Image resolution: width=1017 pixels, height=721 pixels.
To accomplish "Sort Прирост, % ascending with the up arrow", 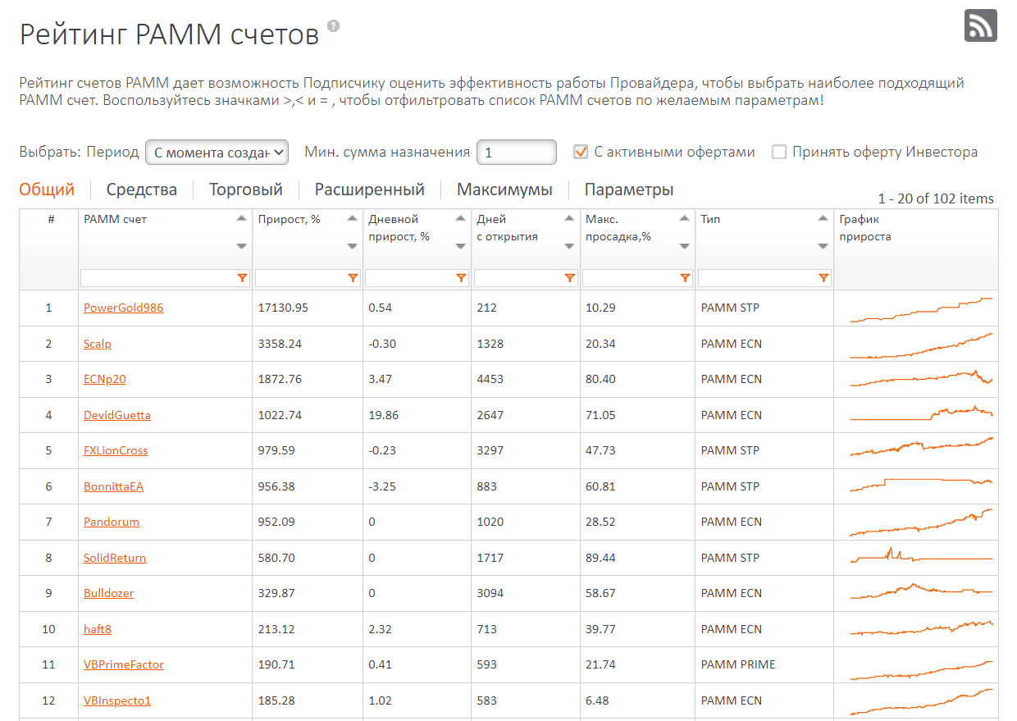I will 352,218.
